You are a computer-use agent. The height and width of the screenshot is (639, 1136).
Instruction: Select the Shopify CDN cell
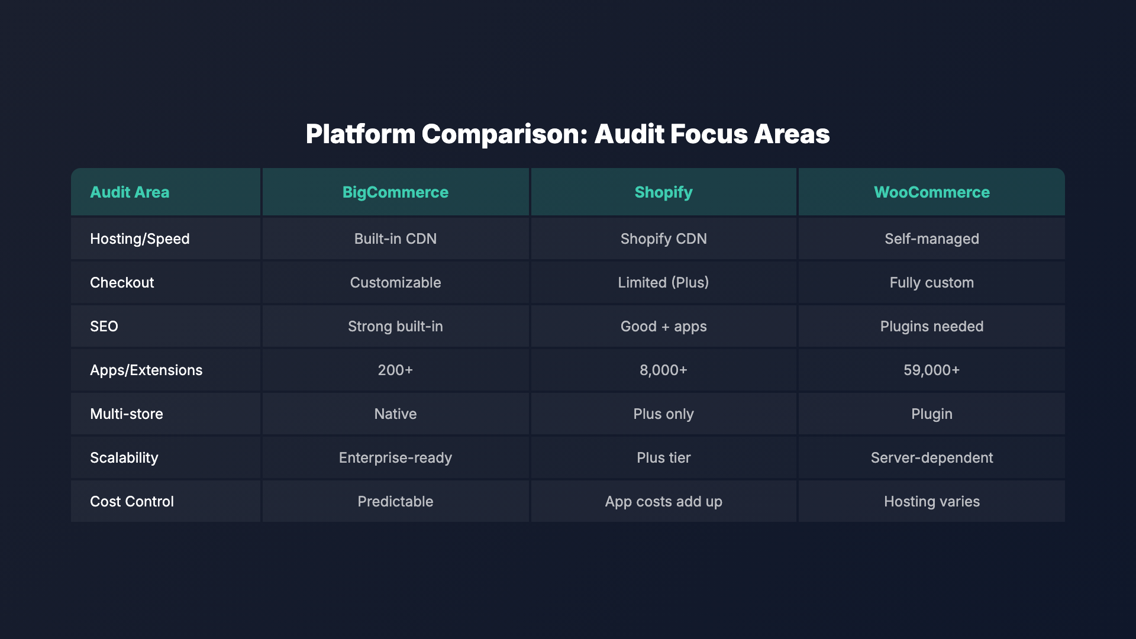(663, 238)
